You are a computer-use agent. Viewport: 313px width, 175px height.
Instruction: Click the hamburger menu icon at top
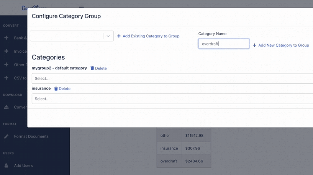coord(81,6)
